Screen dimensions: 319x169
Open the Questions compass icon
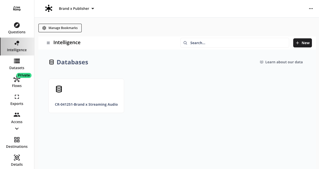click(x=17, y=25)
